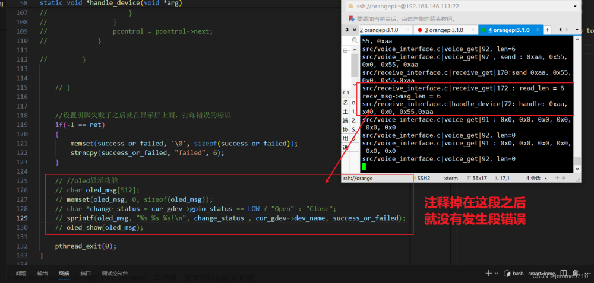The height and width of the screenshot is (283, 594).
Task: Close the session manager side panel
Action: 355,30
